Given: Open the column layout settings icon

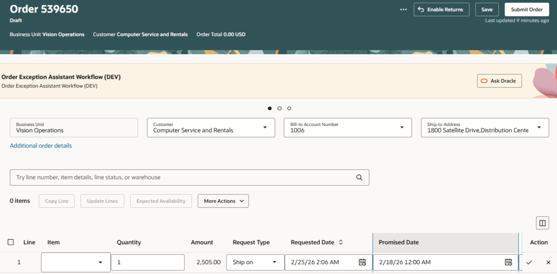Looking at the screenshot, I should 543,223.
